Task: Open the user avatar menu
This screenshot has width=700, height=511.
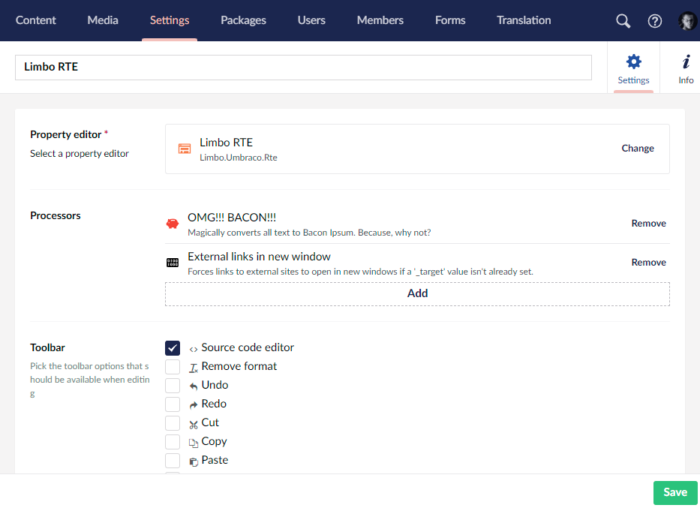Action: (687, 20)
